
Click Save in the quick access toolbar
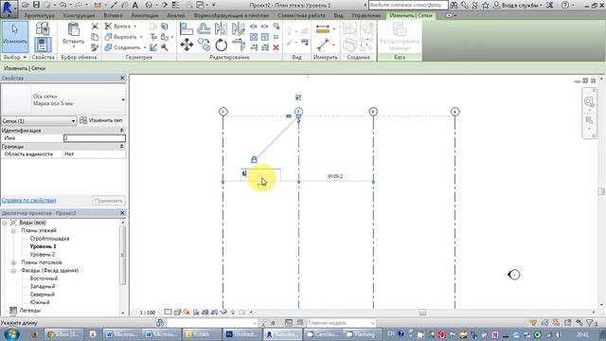pyautogui.click(x=36, y=5)
